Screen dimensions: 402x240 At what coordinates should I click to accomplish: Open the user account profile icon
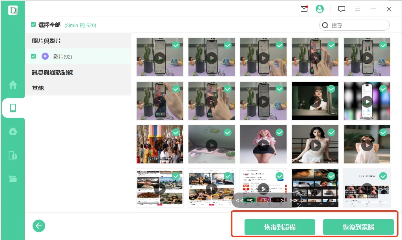point(320,9)
